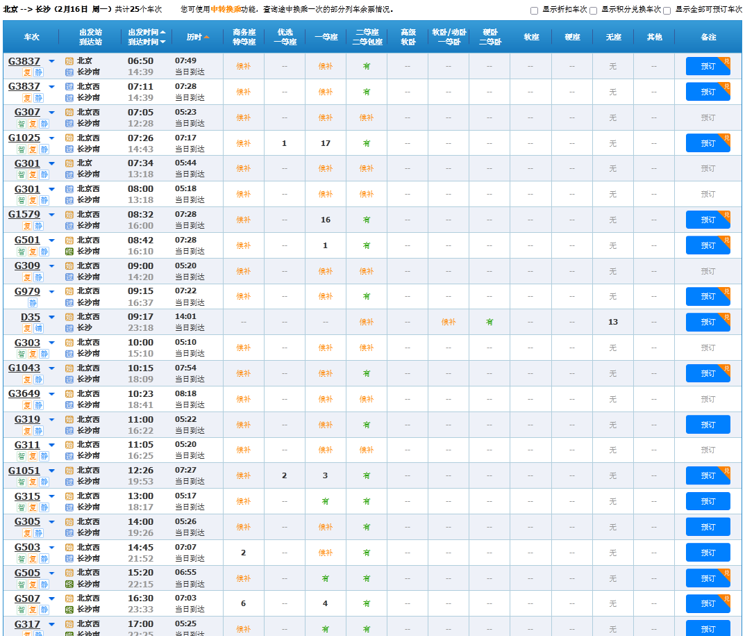
Task: Sort by 出发时间 column header
Action: coord(146,32)
